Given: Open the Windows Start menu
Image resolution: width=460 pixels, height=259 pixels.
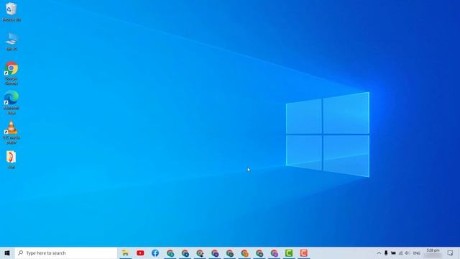Looking at the screenshot, I should coord(7,253).
